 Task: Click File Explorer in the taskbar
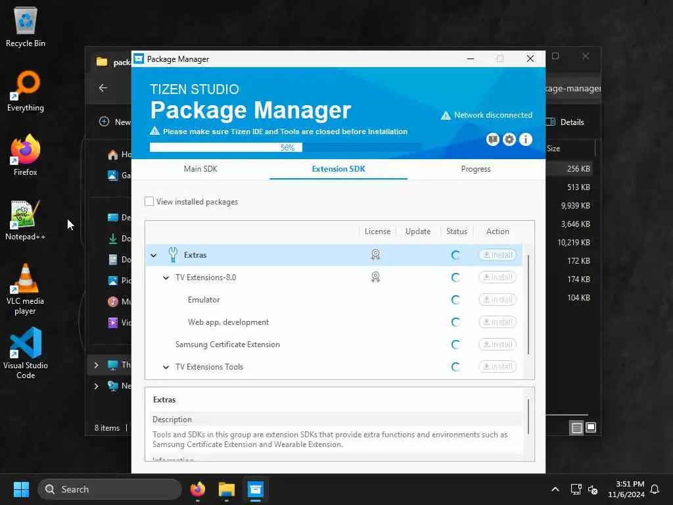coord(226,489)
